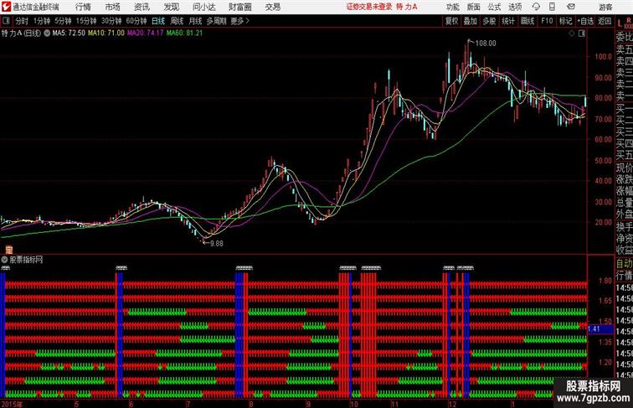
Task: Toggle the right side panel icon
Action: (582, 34)
